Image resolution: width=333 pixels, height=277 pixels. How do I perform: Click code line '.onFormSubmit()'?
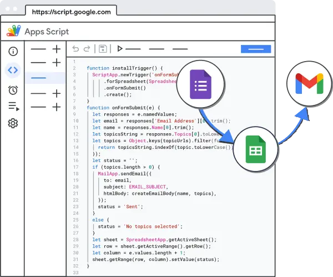tap(125, 88)
